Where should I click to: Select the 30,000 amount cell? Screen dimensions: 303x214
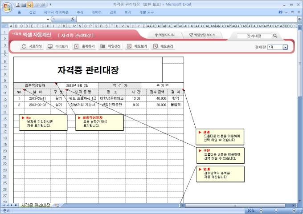(x=157, y=105)
